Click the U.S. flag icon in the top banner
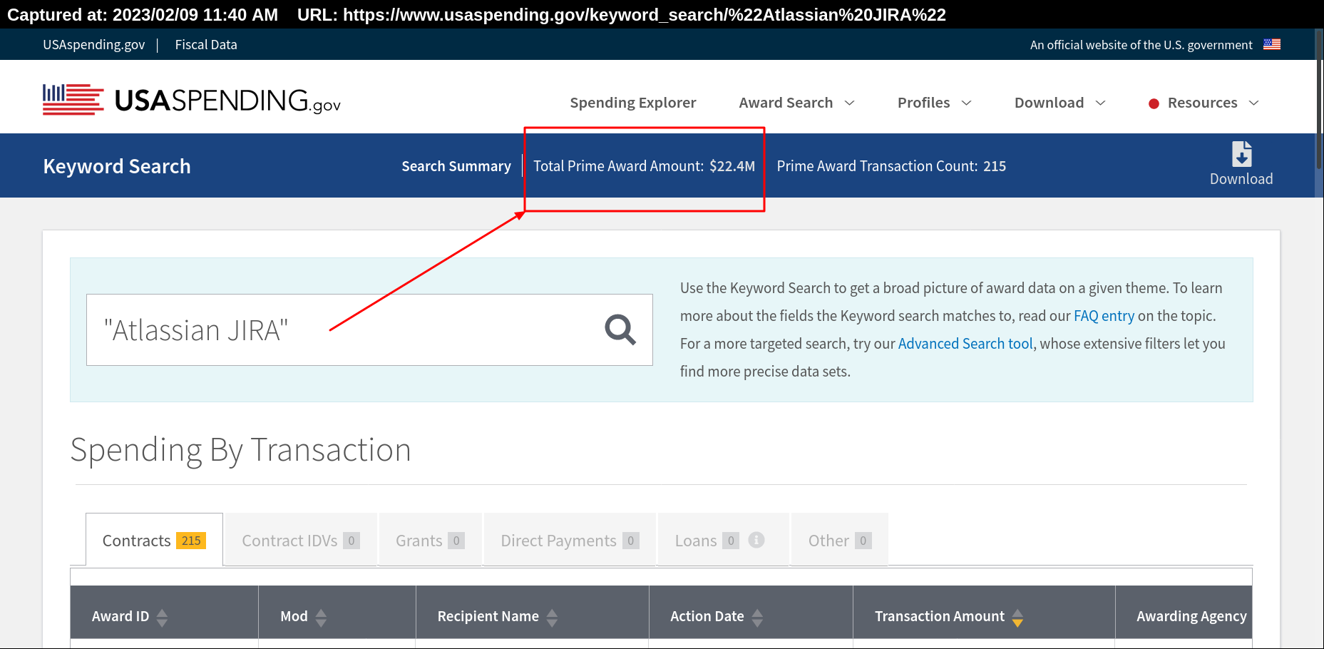The width and height of the screenshot is (1324, 649). pos(1272,44)
